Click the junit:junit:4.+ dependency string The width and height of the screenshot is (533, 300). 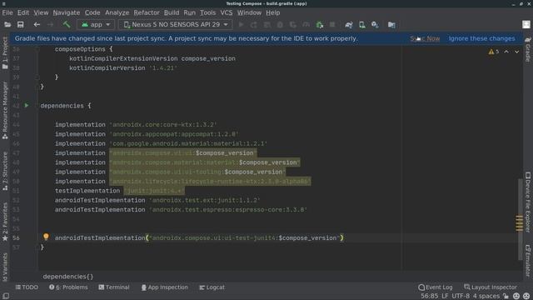153,191
